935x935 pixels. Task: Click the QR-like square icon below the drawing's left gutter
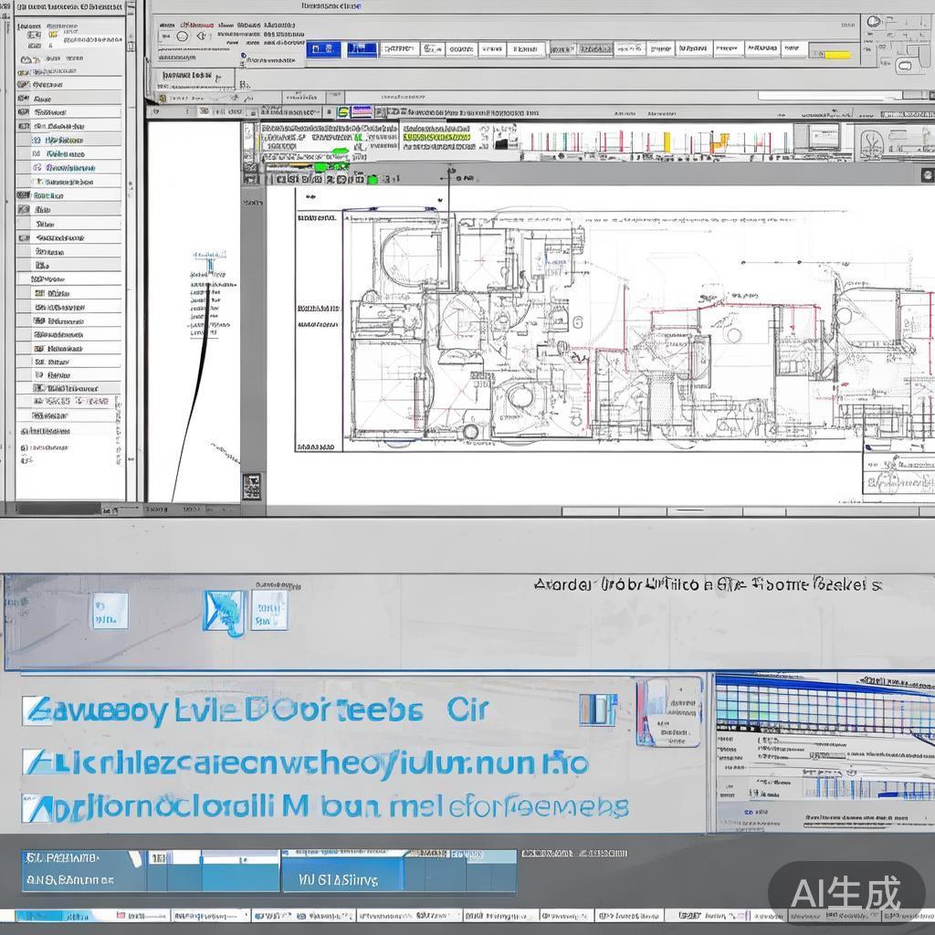(x=252, y=487)
